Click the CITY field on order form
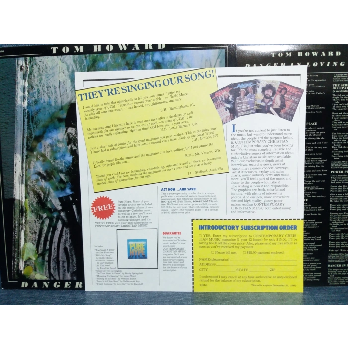Viewport: 348px width, 348px height. (221, 270)
